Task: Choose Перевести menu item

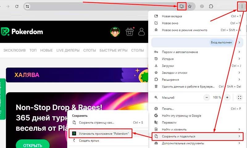Action: click(x=197, y=122)
